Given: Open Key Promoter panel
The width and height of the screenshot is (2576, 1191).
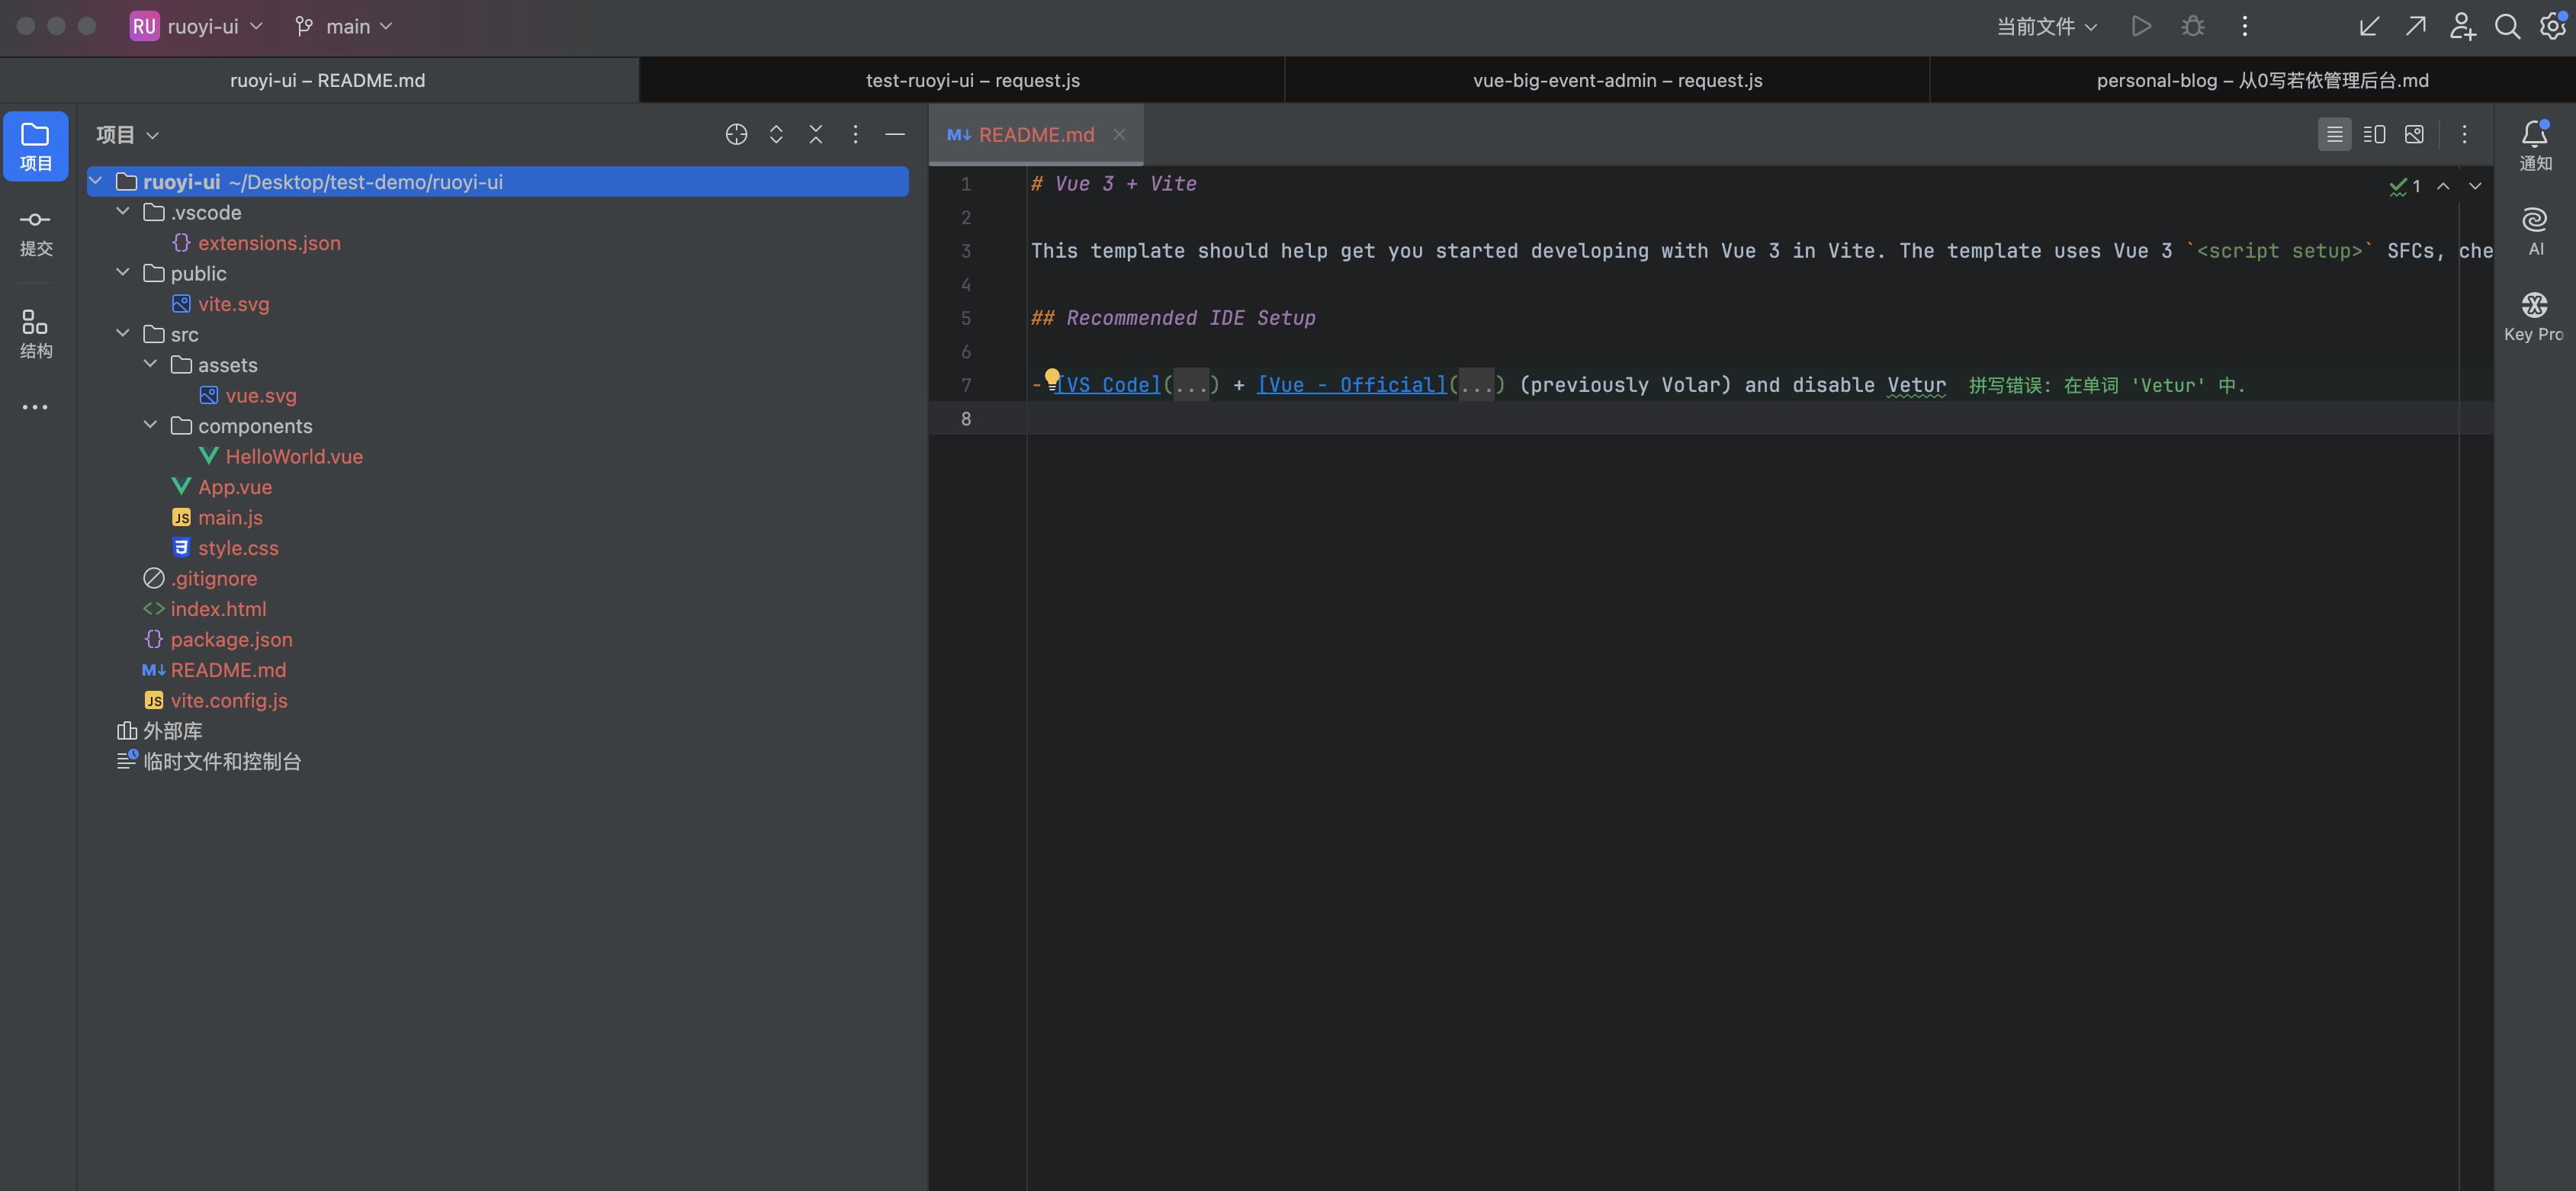Looking at the screenshot, I should [x=2534, y=317].
